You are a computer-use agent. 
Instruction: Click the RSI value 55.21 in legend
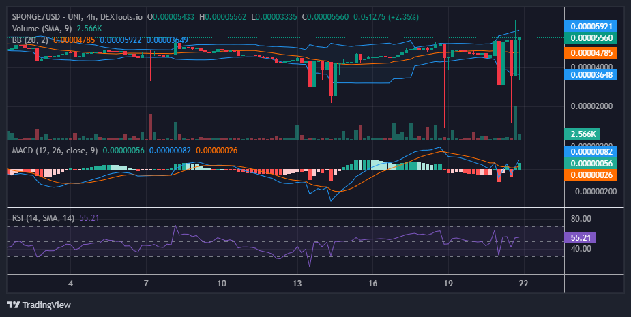pos(89,218)
